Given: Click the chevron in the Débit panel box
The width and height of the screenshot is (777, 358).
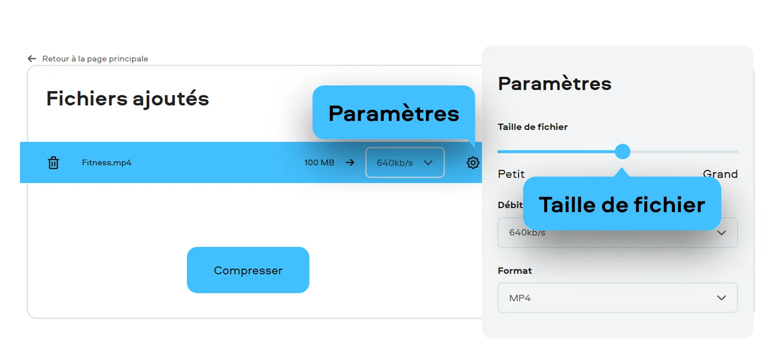Looking at the screenshot, I should pos(721,233).
